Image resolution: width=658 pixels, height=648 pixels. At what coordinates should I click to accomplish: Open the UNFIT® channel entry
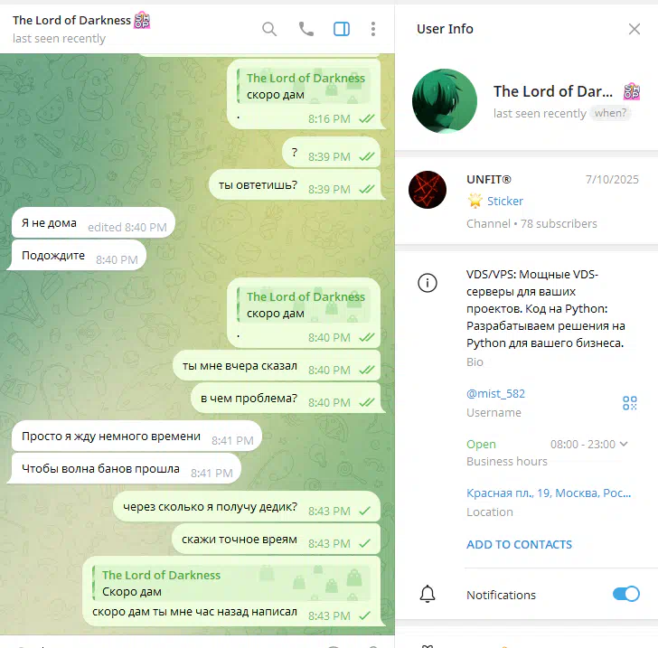[526, 201]
